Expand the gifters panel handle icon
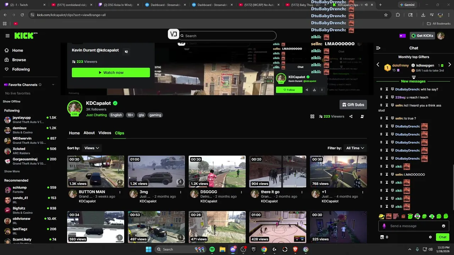Screen dimensions: 454x255 tap(414, 77)
